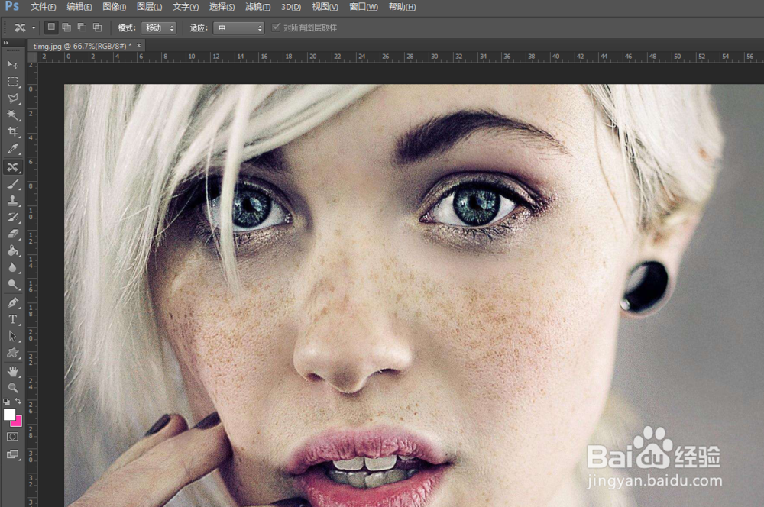Select the Magic Wand tool
The image size is (764, 507).
[13, 115]
